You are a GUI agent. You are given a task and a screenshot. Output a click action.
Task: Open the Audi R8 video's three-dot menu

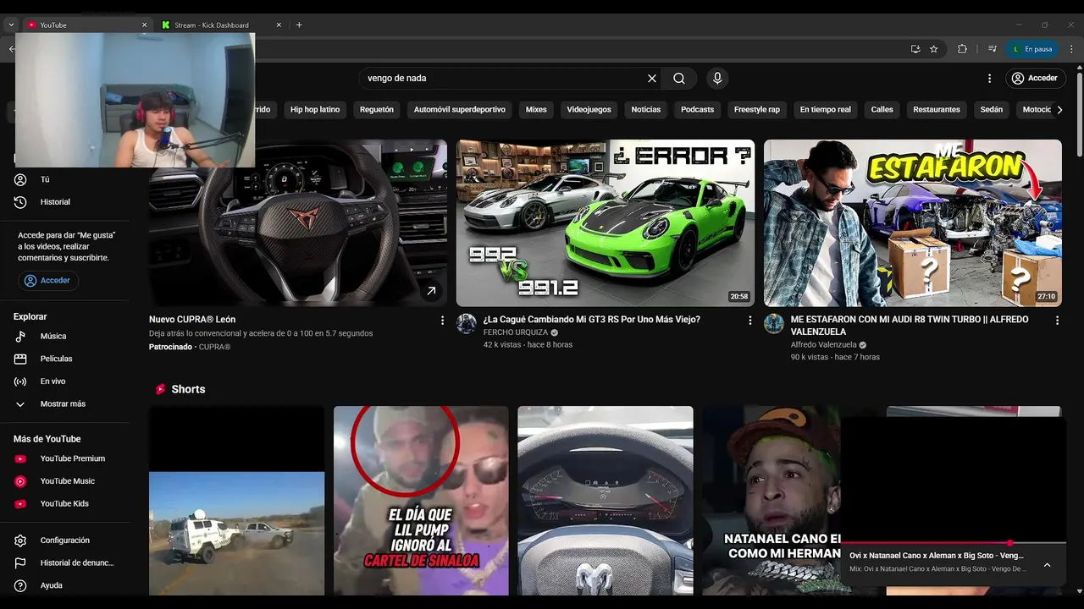[1057, 321]
